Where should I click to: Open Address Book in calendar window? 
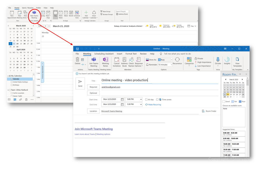pyautogui.click(x=122, y=14)
